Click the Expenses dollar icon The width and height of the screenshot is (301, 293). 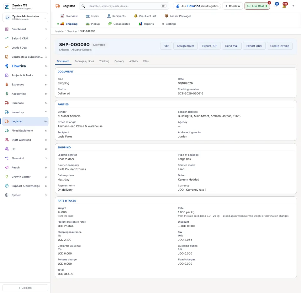coord(7,84)
